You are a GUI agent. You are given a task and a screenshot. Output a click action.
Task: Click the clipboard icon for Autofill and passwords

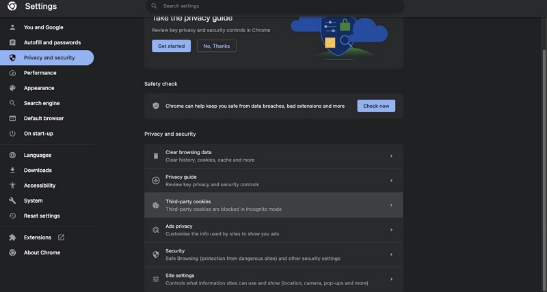(x=12, y=42)
